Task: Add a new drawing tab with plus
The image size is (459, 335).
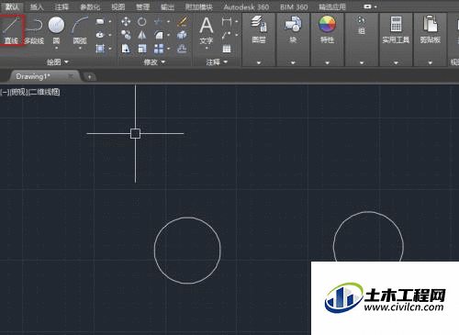Action: tap(89, 77)
